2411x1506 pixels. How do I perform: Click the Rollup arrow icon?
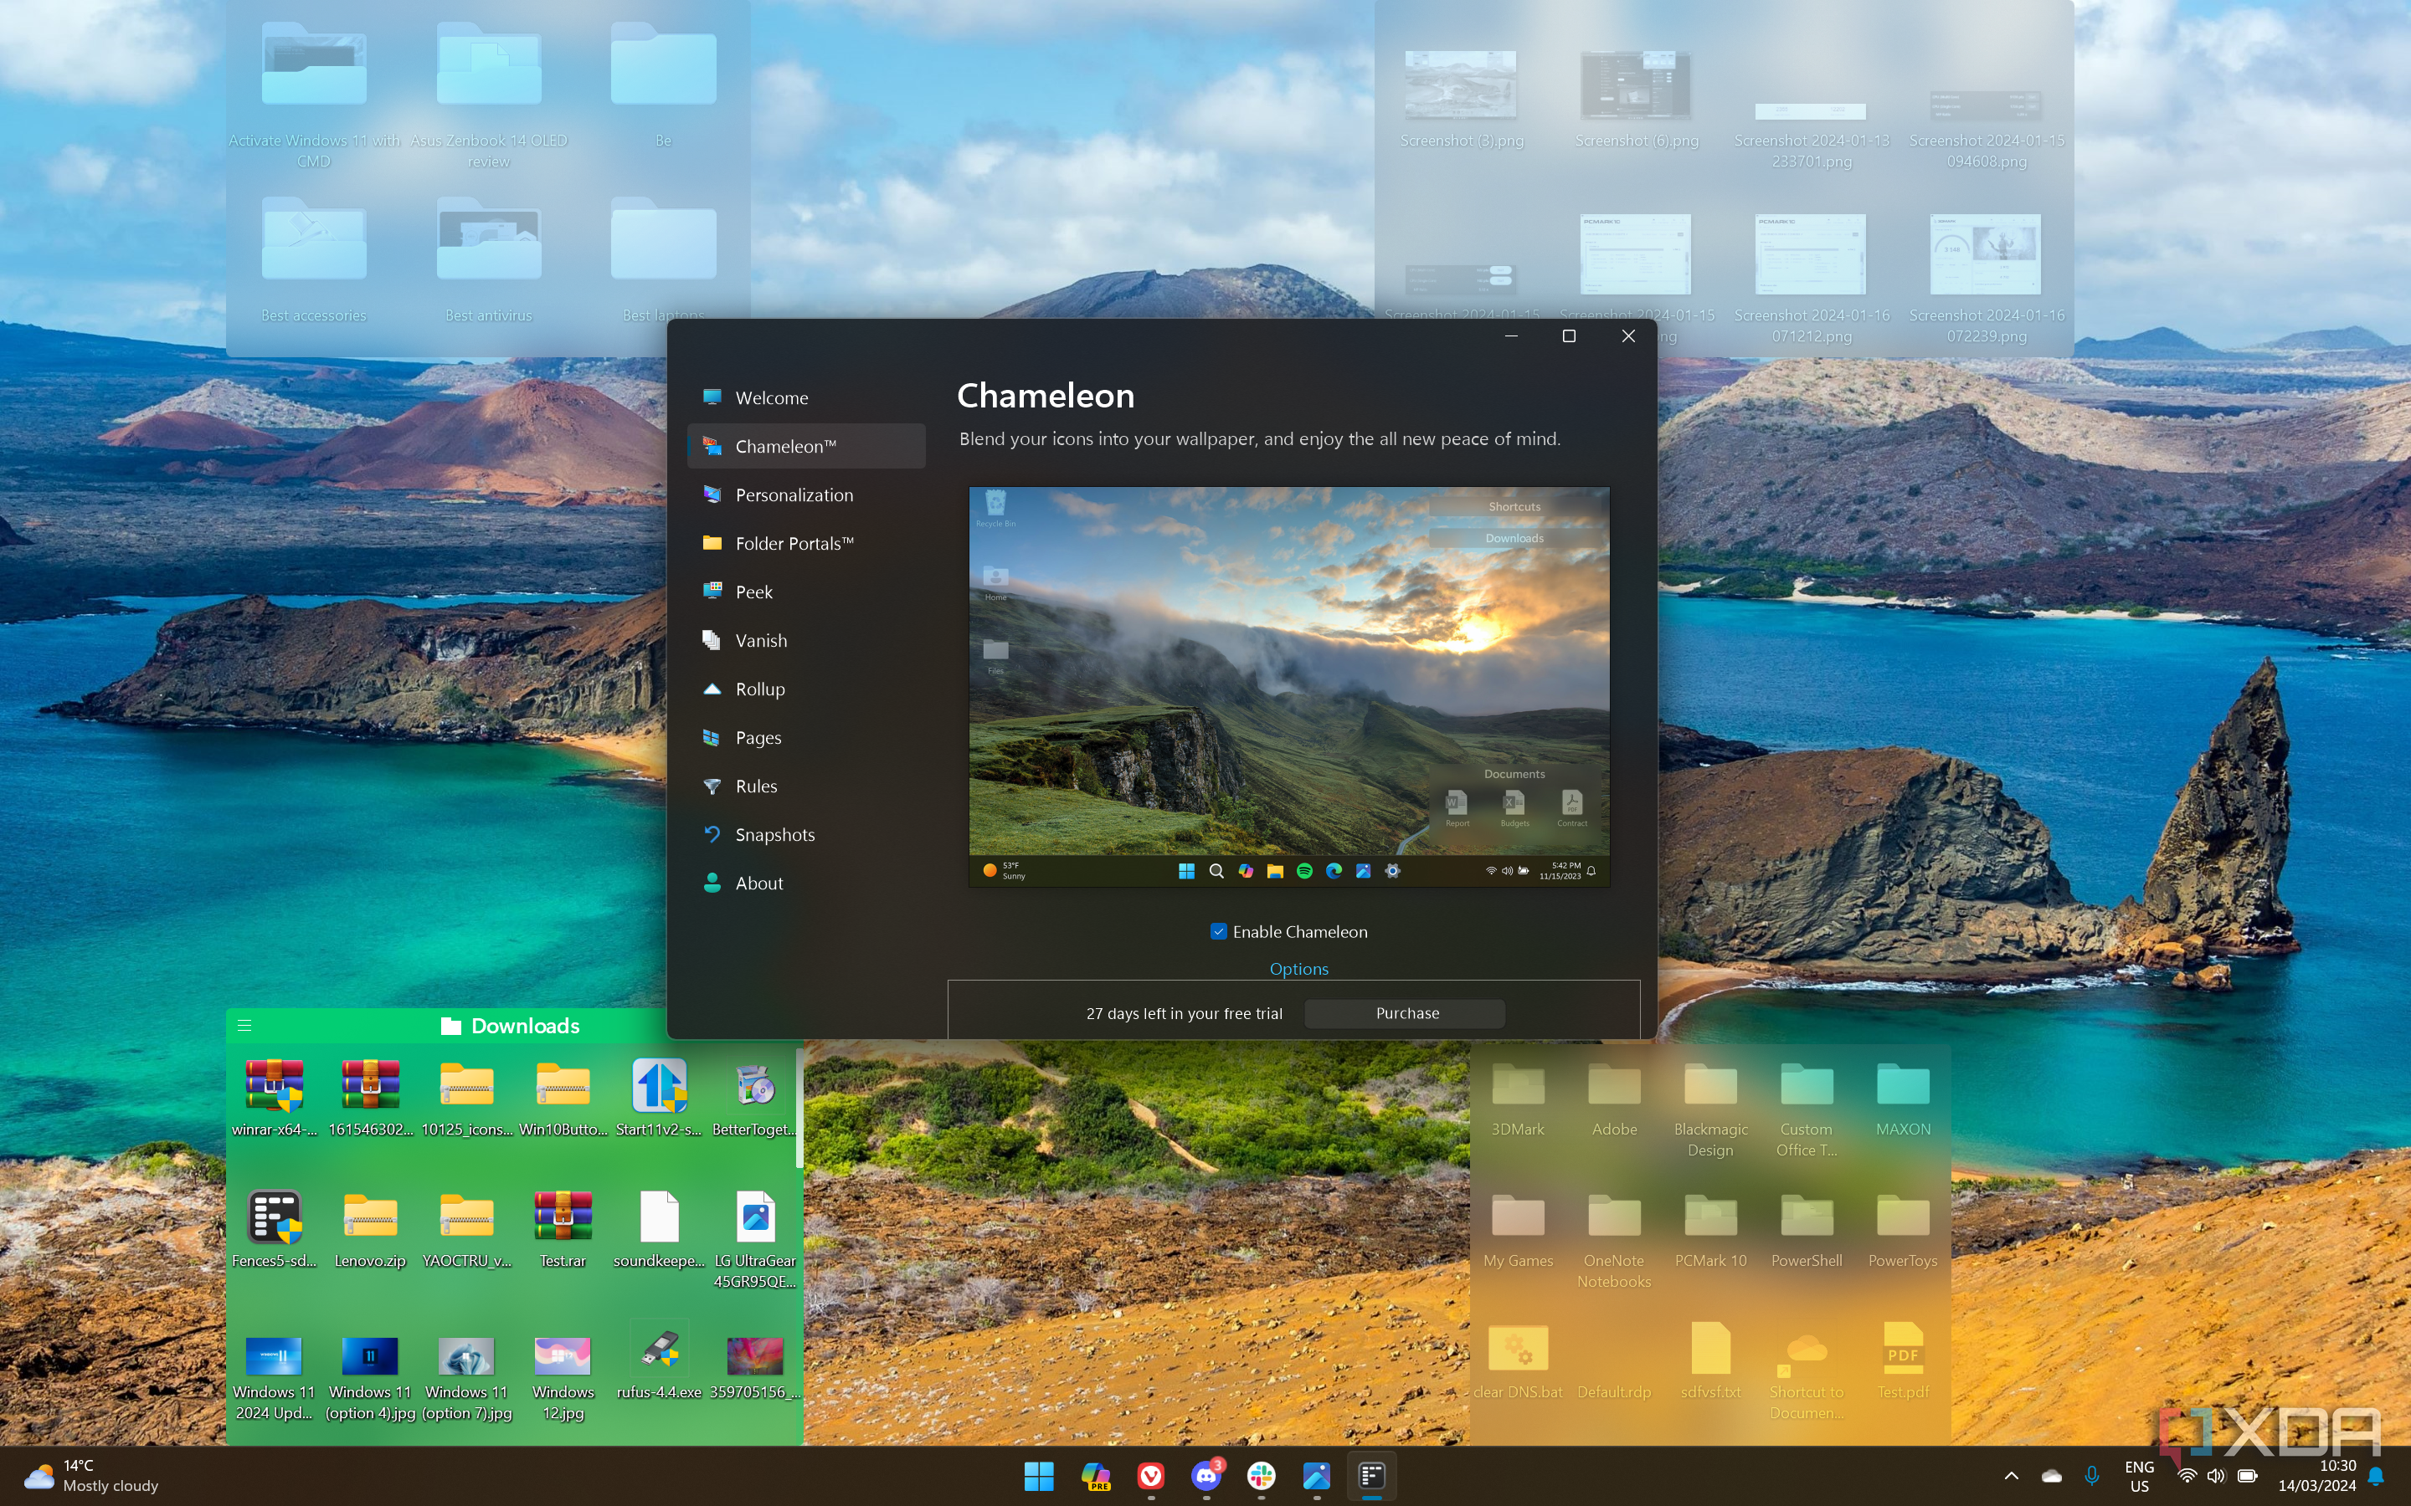pos(712,689)
